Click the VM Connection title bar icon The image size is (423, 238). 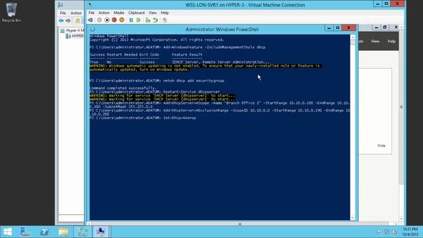point(90,5)
